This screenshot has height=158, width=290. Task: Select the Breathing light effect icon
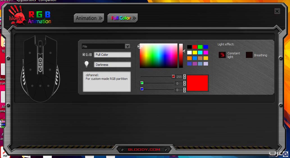249,55
